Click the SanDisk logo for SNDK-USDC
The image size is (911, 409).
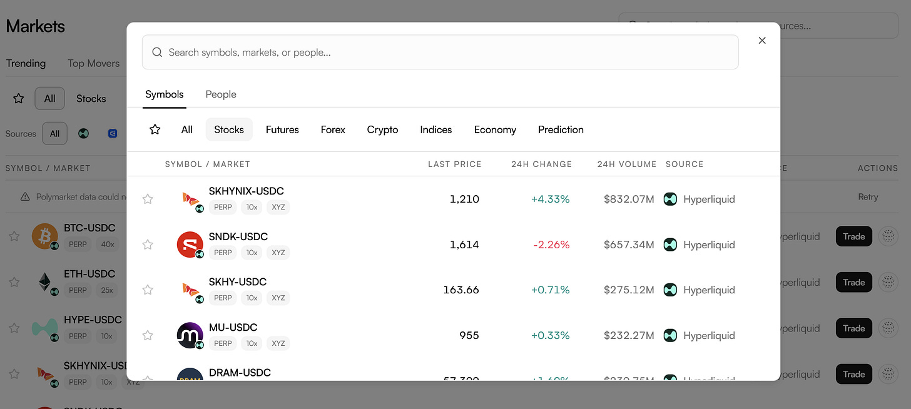[190, 245]
